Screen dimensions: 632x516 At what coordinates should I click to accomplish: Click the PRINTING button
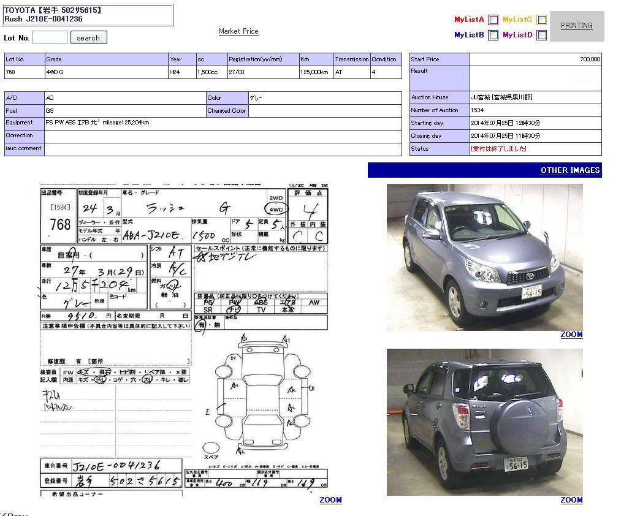click(576, 26)
